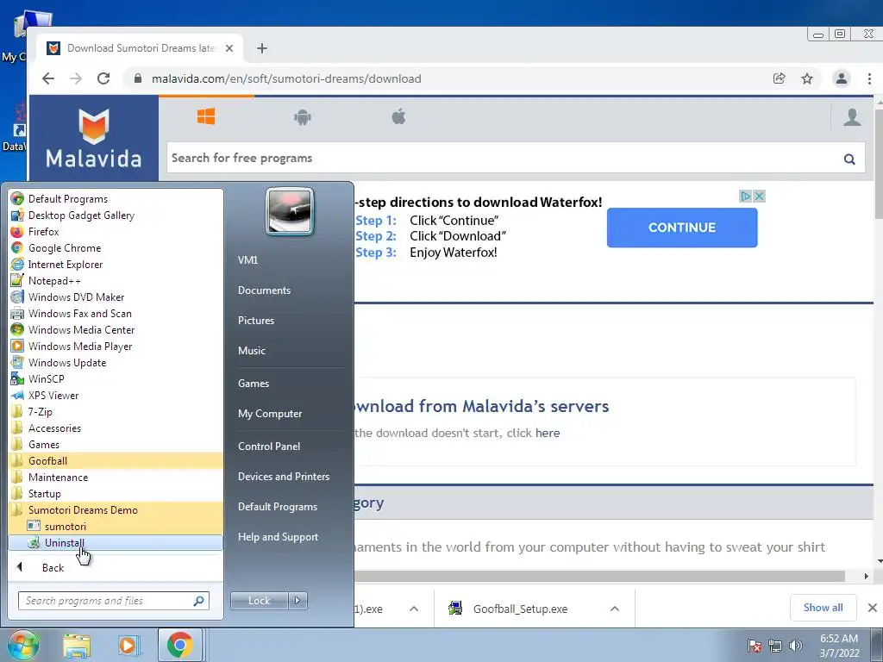Click the network tray icon

click(775, 646)
